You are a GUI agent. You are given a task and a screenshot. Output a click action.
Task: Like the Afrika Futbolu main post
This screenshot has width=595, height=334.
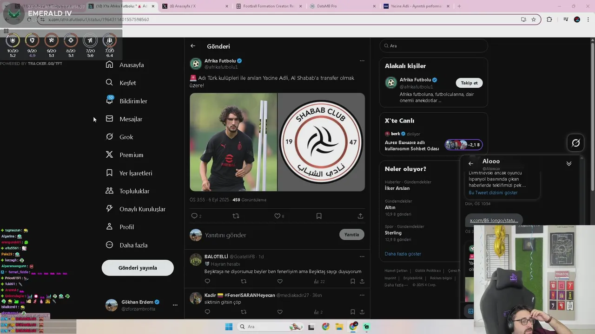tap(277, 216)
